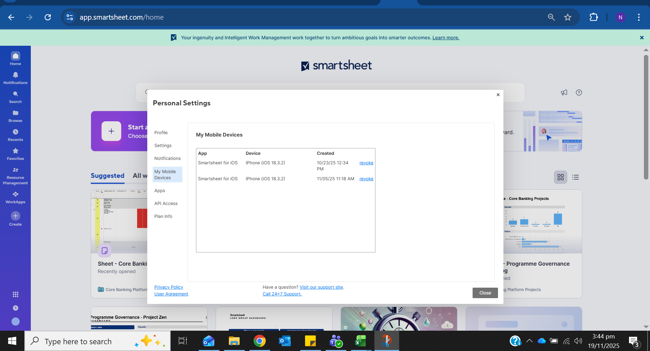Image resolution: width=650 pixels, height=351 pixels.
Task: Open WorkApps in the sidebar
Action: coord(15,197)
